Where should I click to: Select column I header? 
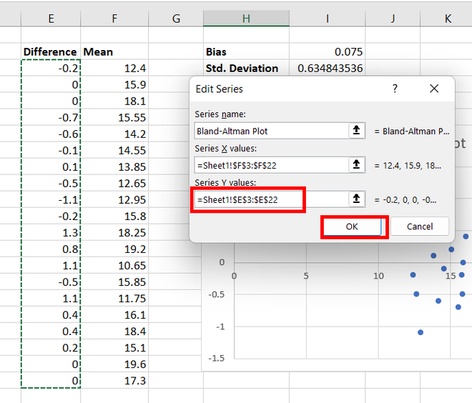(x=328, y=19)
